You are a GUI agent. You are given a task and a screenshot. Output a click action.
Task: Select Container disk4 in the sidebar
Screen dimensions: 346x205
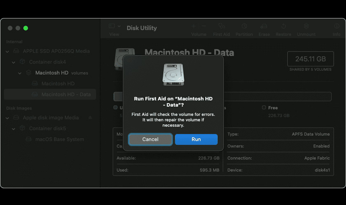47,62
